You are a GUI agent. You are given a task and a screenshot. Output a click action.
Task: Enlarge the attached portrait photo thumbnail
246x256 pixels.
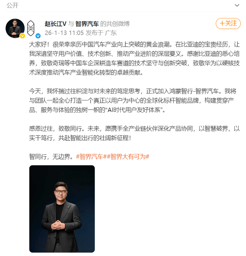(x=62, y=209)
